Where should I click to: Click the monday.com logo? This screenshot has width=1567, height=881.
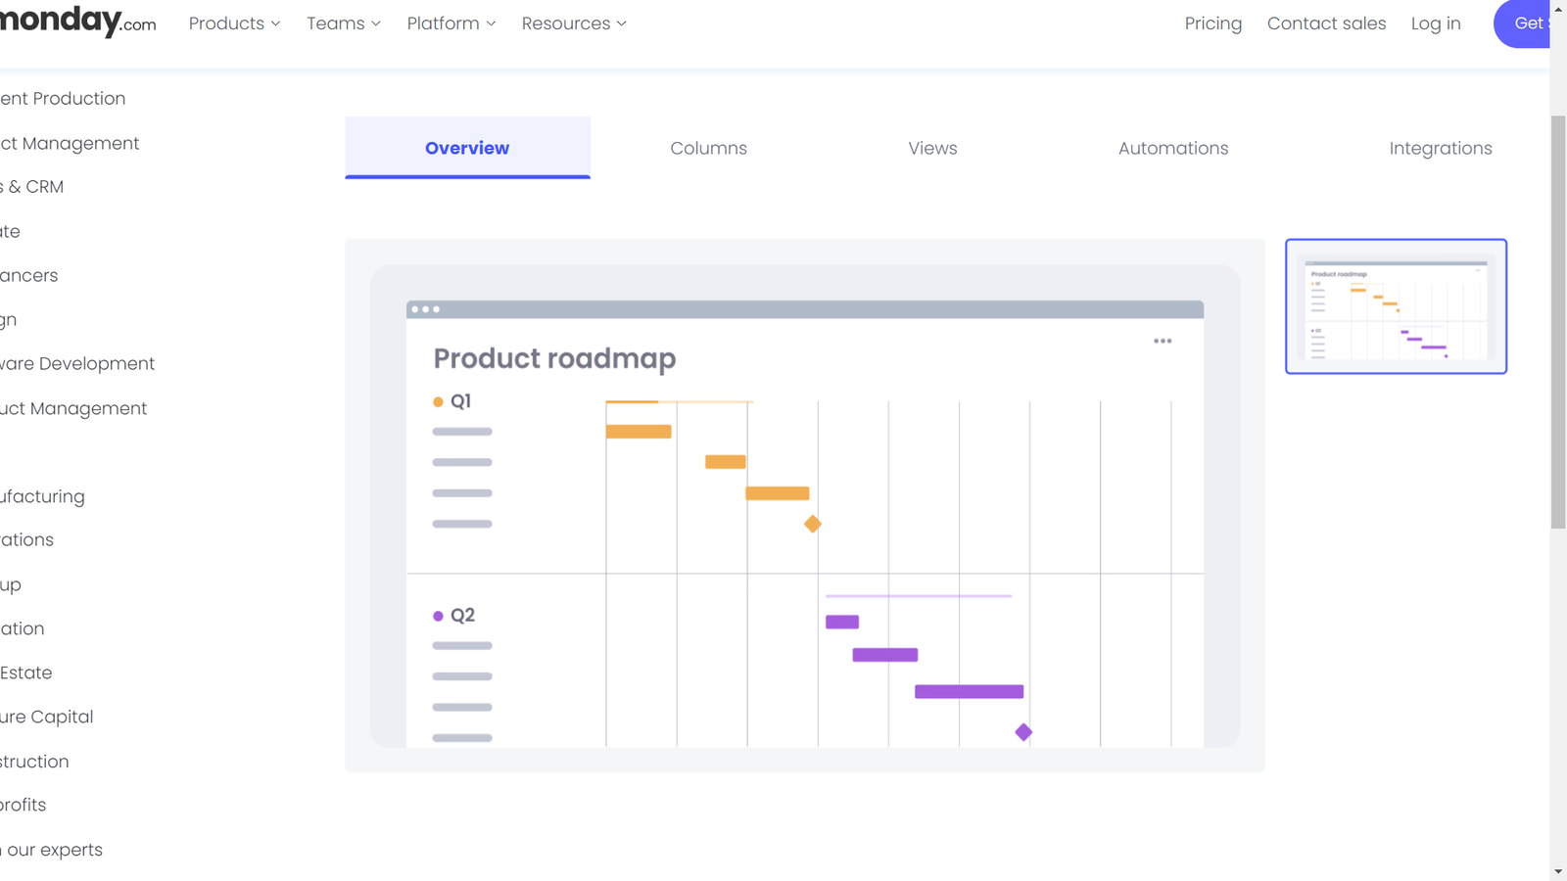point(77,22)
